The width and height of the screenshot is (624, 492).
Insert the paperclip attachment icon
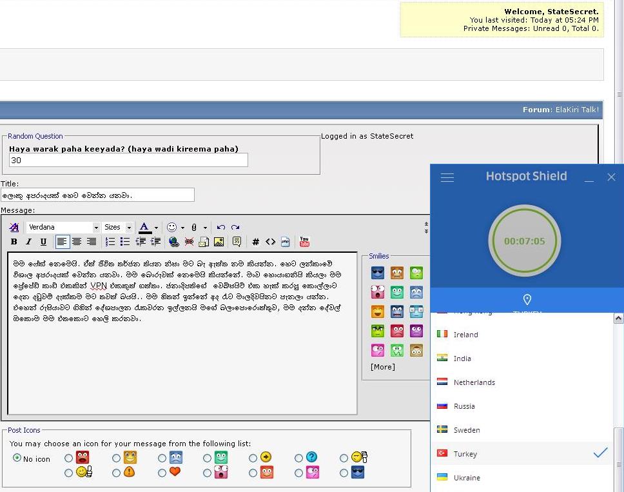point(194,227)
